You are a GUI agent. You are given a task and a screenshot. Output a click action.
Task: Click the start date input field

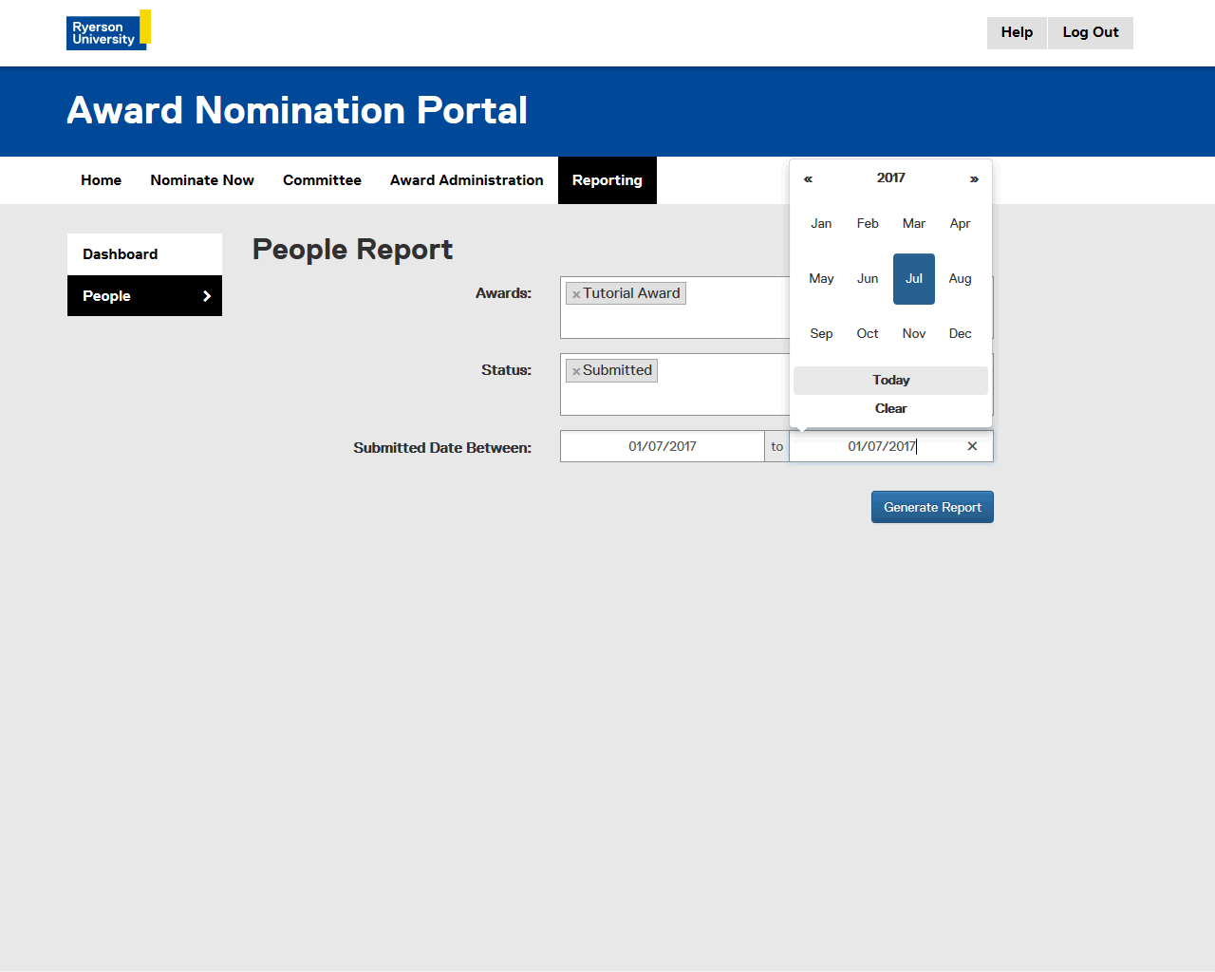pyautogui.click(x=662, y=446)
